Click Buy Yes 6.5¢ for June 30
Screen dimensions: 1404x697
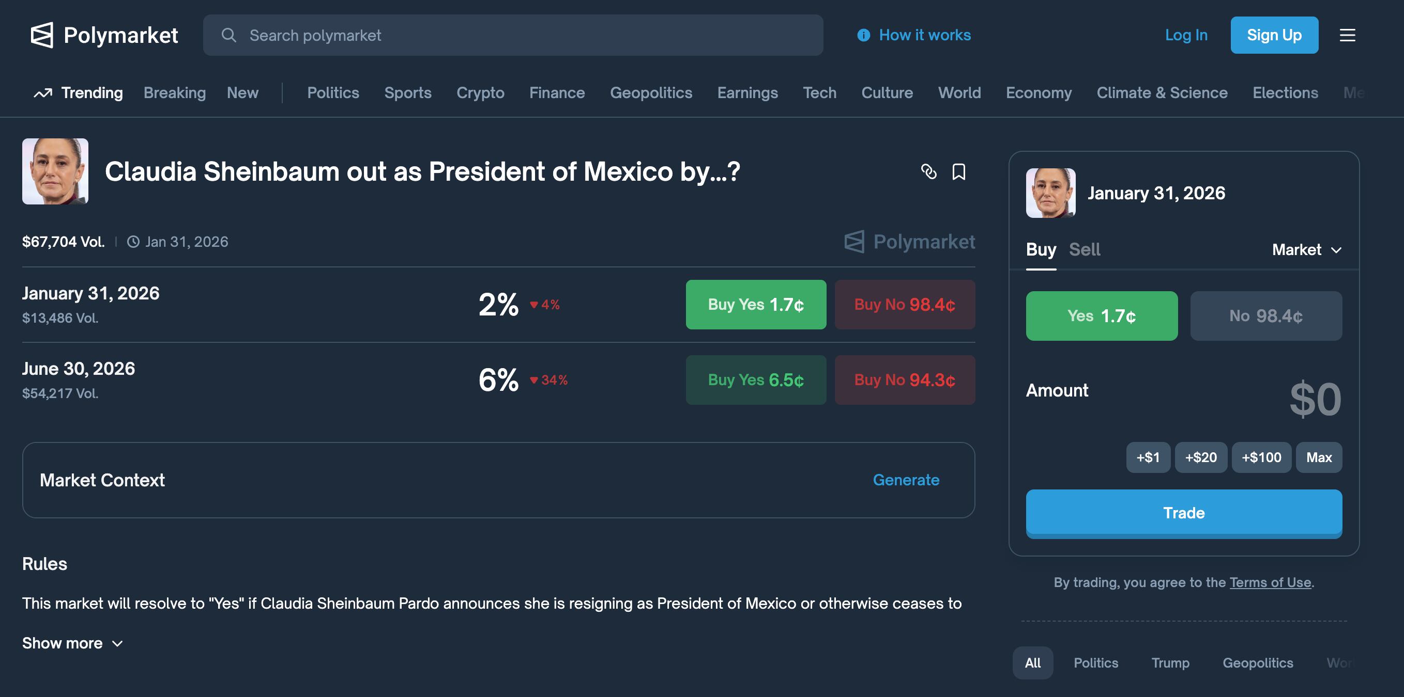tap(755, 380)
